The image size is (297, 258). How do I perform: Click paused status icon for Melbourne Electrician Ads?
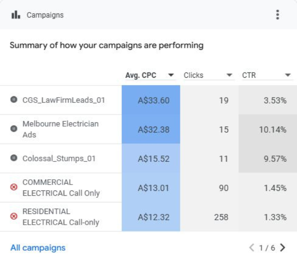14,129
